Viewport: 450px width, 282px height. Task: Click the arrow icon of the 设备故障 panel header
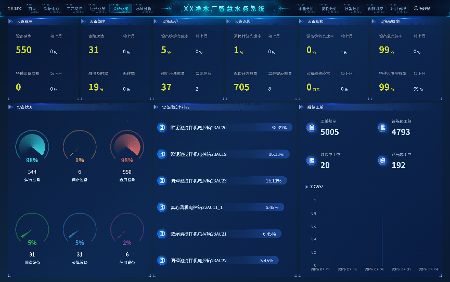pos(83,21)
